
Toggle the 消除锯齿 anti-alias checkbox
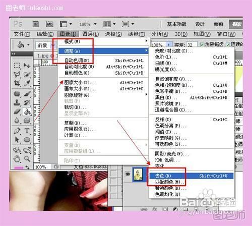pyautogui.click(x=202, y=45)
